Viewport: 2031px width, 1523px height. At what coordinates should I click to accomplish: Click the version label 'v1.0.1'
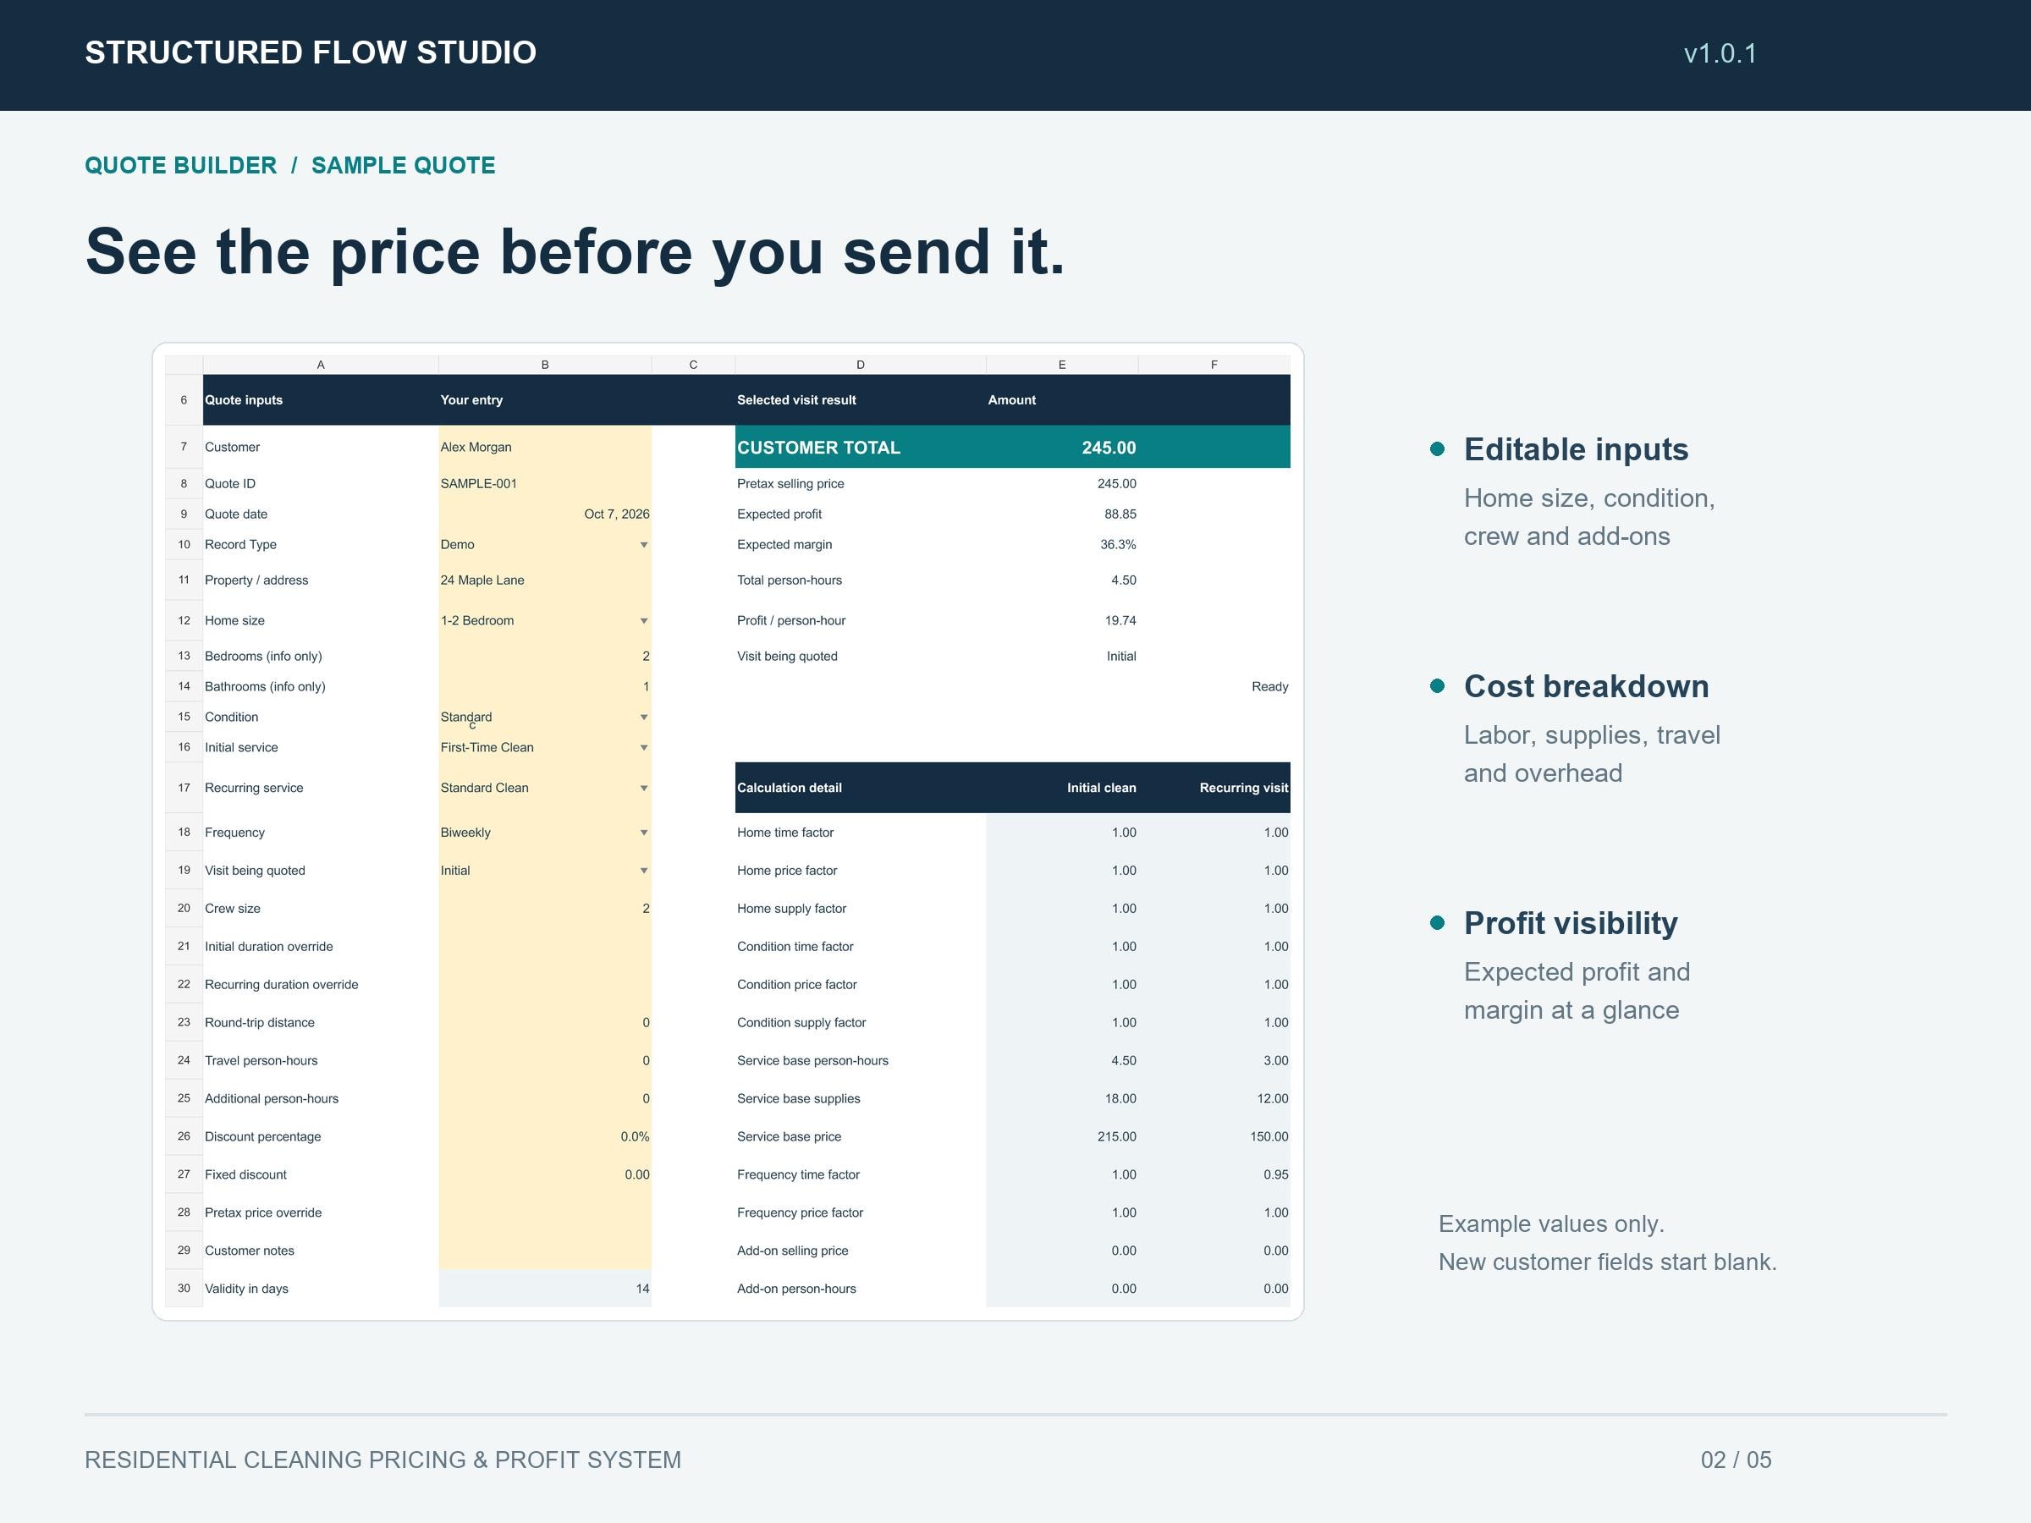point(1720,53)
